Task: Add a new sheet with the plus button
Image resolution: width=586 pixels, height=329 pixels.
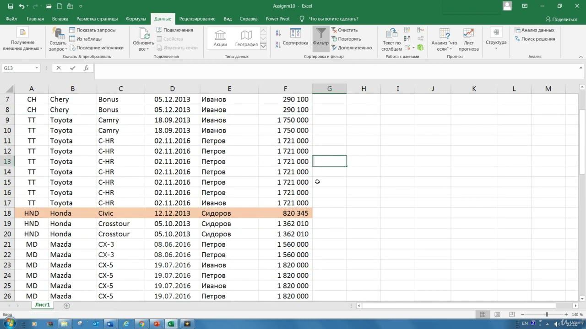Action: [x=67, y=305]
